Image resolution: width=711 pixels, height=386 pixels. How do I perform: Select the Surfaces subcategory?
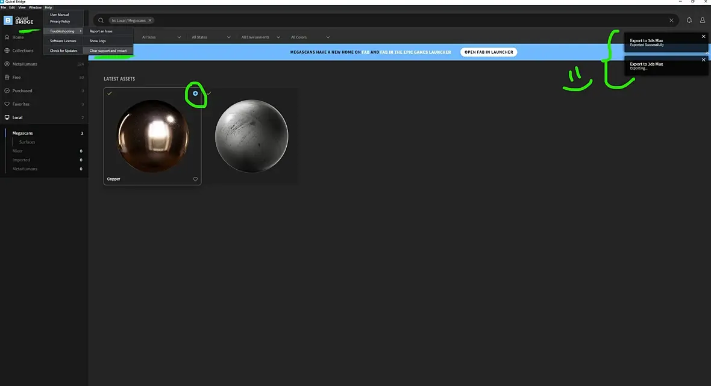(27, 142)
